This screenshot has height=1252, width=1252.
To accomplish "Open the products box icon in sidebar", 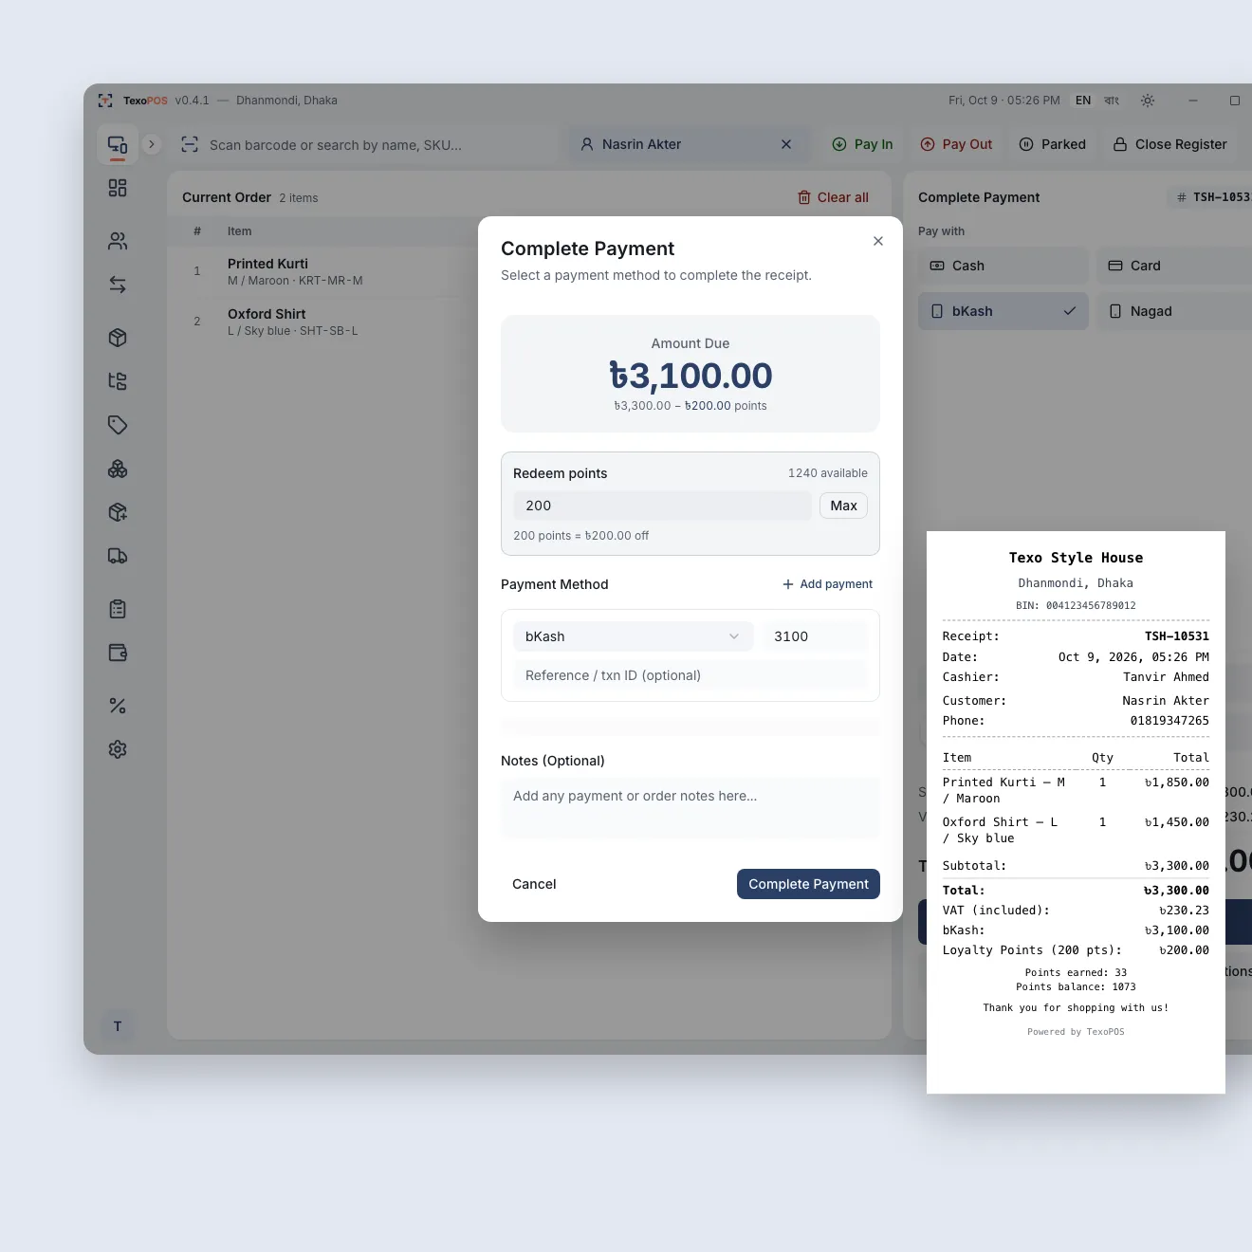I will (118, 338).
